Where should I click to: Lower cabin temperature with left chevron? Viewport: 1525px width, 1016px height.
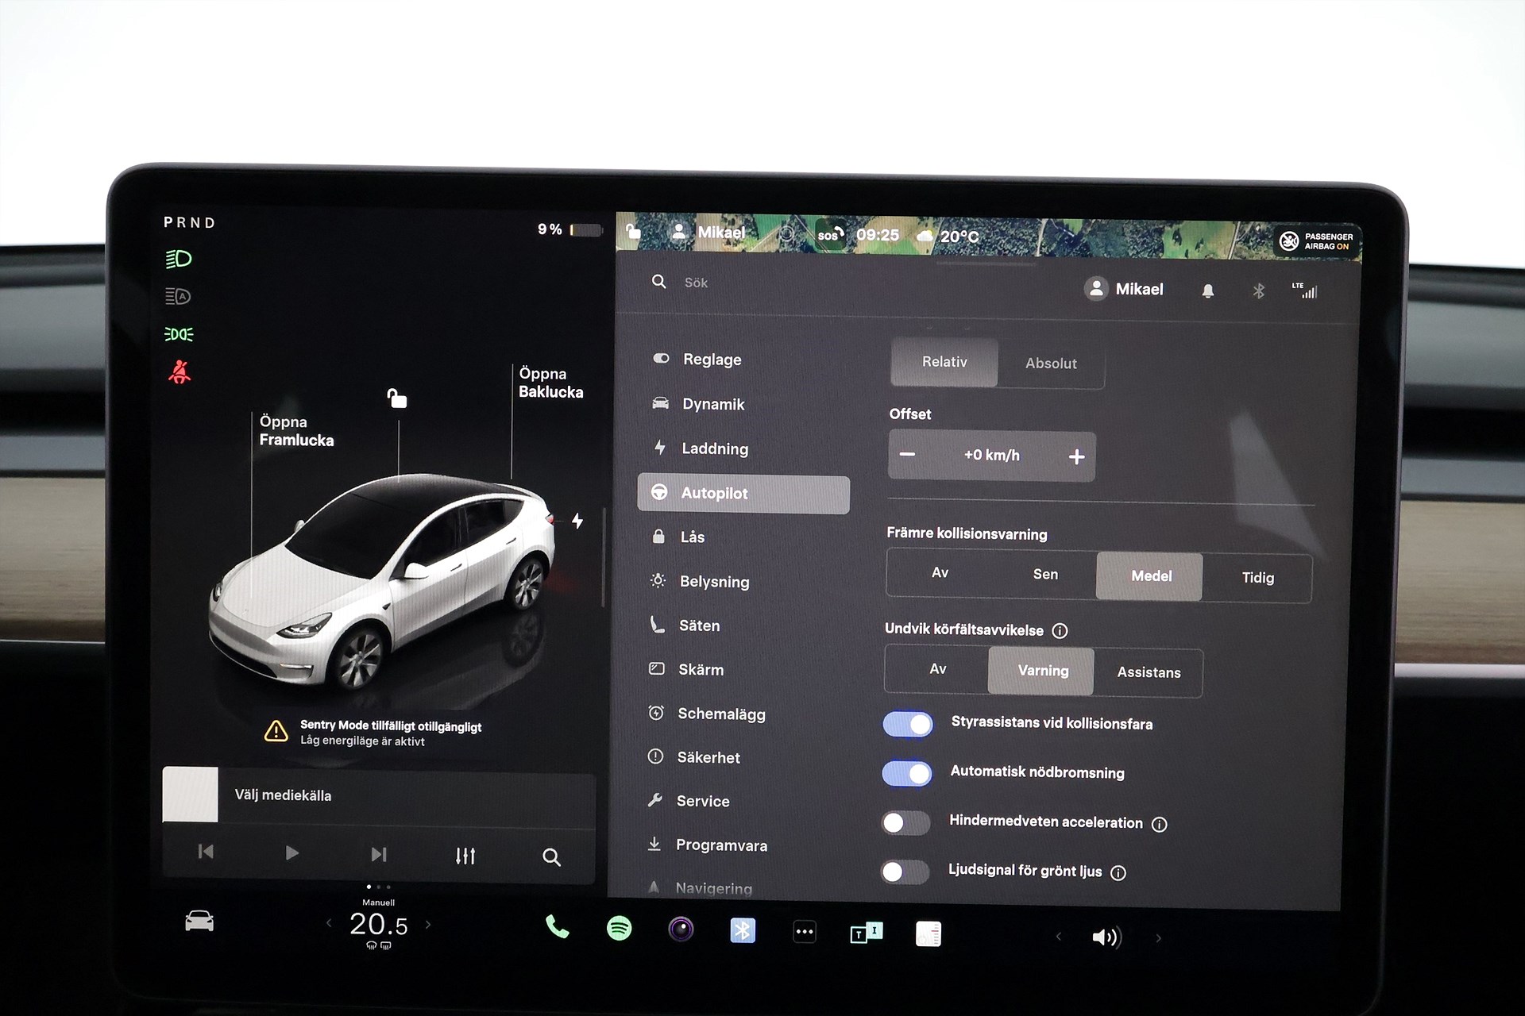pos(329,922)
